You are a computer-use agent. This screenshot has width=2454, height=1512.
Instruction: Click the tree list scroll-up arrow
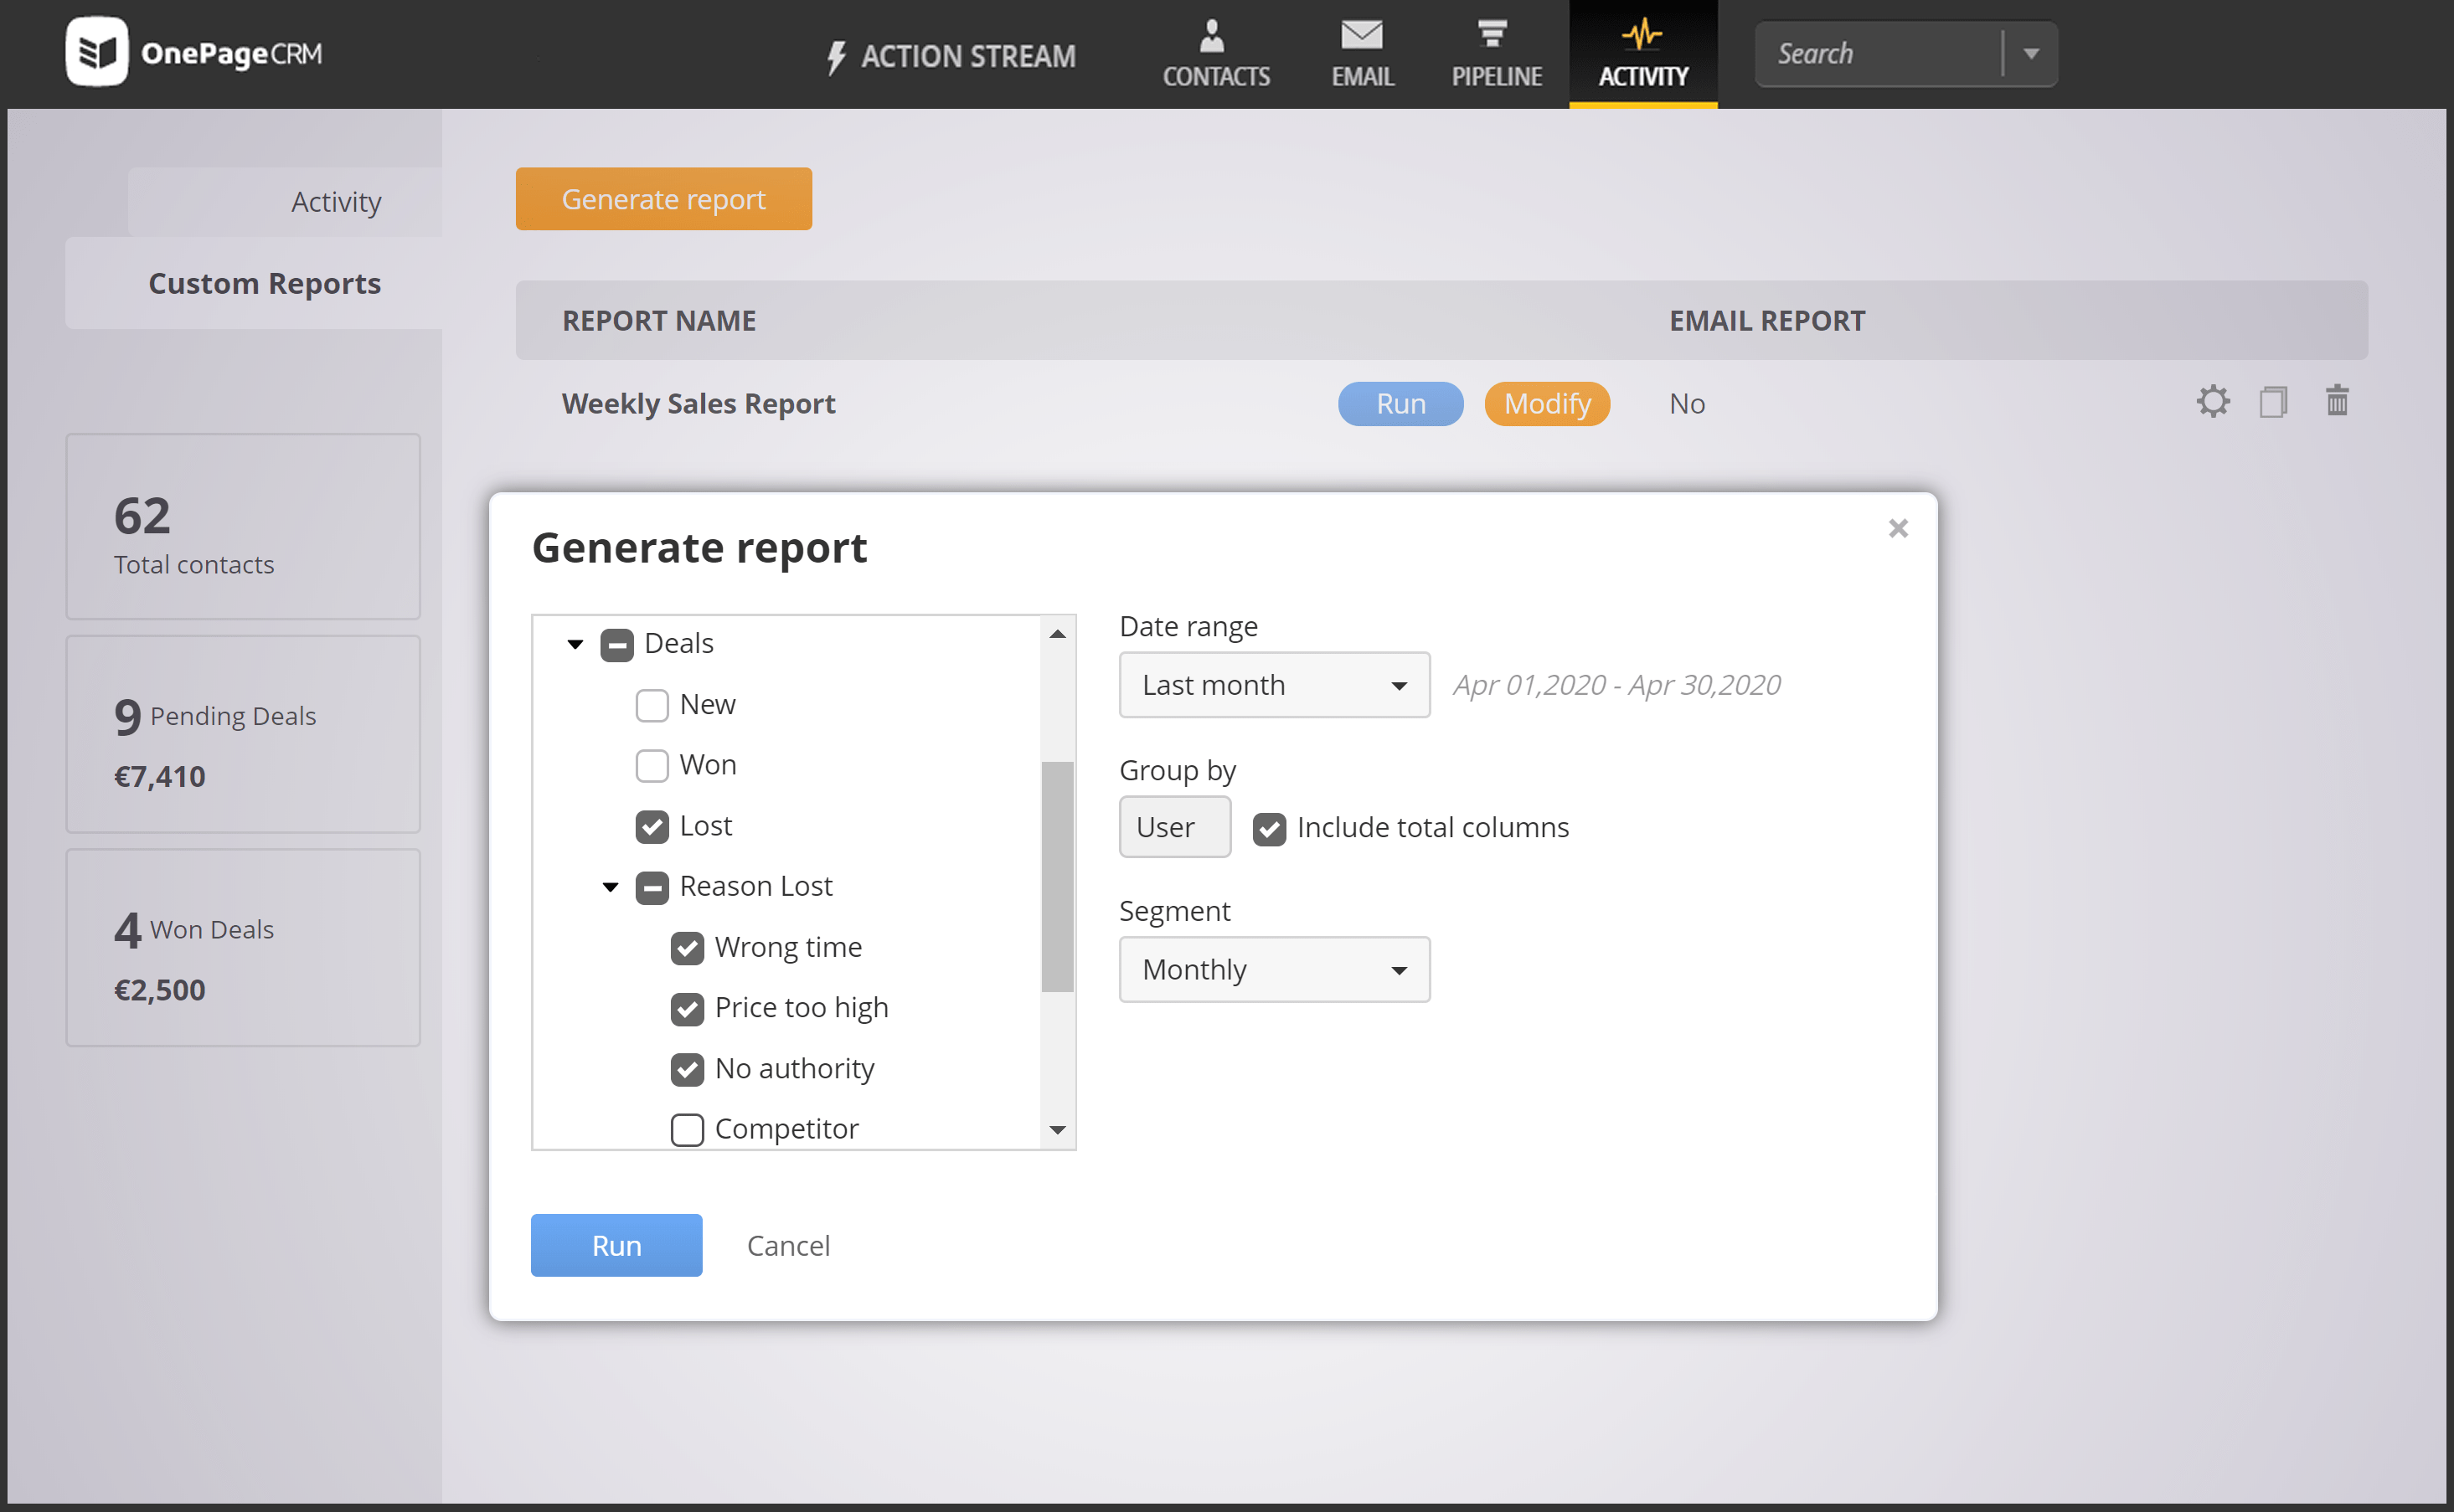point(1058,634)
